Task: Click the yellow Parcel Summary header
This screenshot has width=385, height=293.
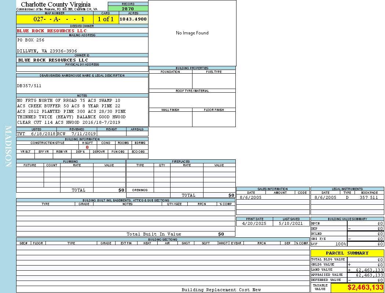Action: [x=347, y=253]
